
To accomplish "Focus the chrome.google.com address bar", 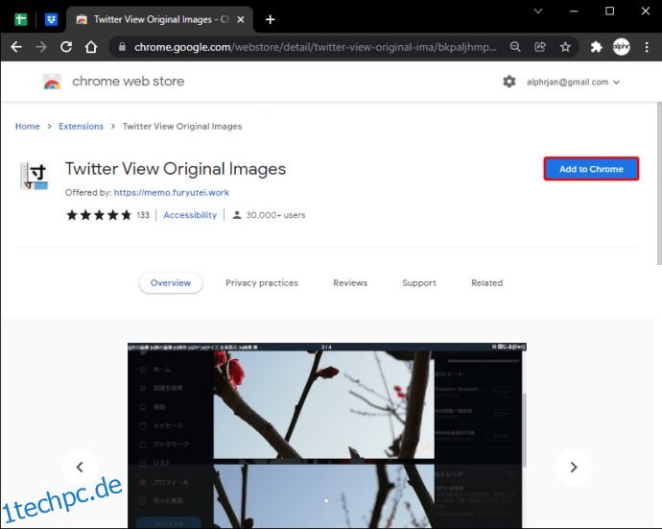I will pyautogui.click(x=315, y=47).
